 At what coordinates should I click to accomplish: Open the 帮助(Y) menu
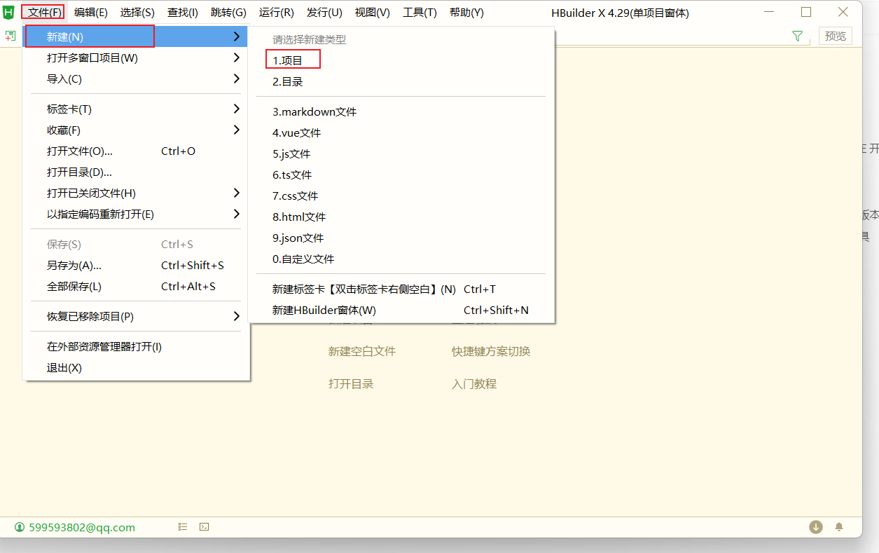pos(466,12)
